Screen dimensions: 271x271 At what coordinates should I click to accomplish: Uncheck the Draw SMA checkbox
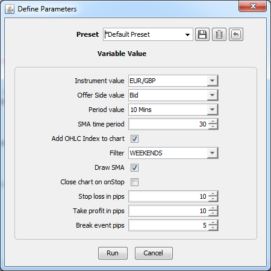click(x=134, y=167)
